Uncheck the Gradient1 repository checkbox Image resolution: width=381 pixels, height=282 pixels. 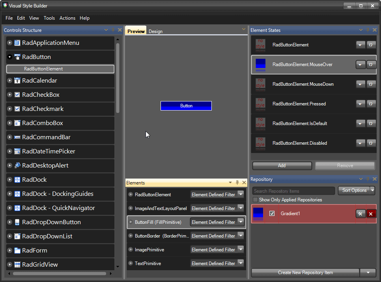coord(272,213)
